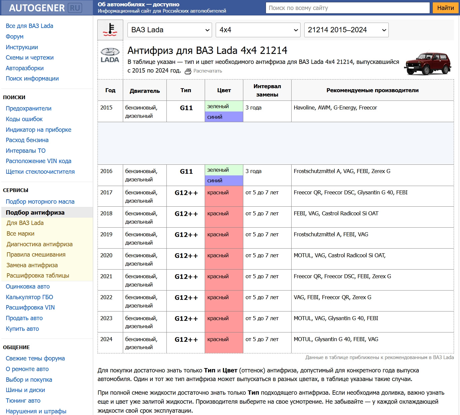Image resolution: width=460 pixels, height=415 pixels.
Task: Click the red красный color cell for 2020
Action: coord(224,259)
